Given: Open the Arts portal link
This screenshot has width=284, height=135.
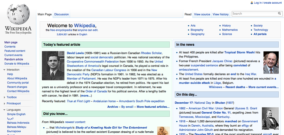Looking at the screenshot, I should point(193,26).
